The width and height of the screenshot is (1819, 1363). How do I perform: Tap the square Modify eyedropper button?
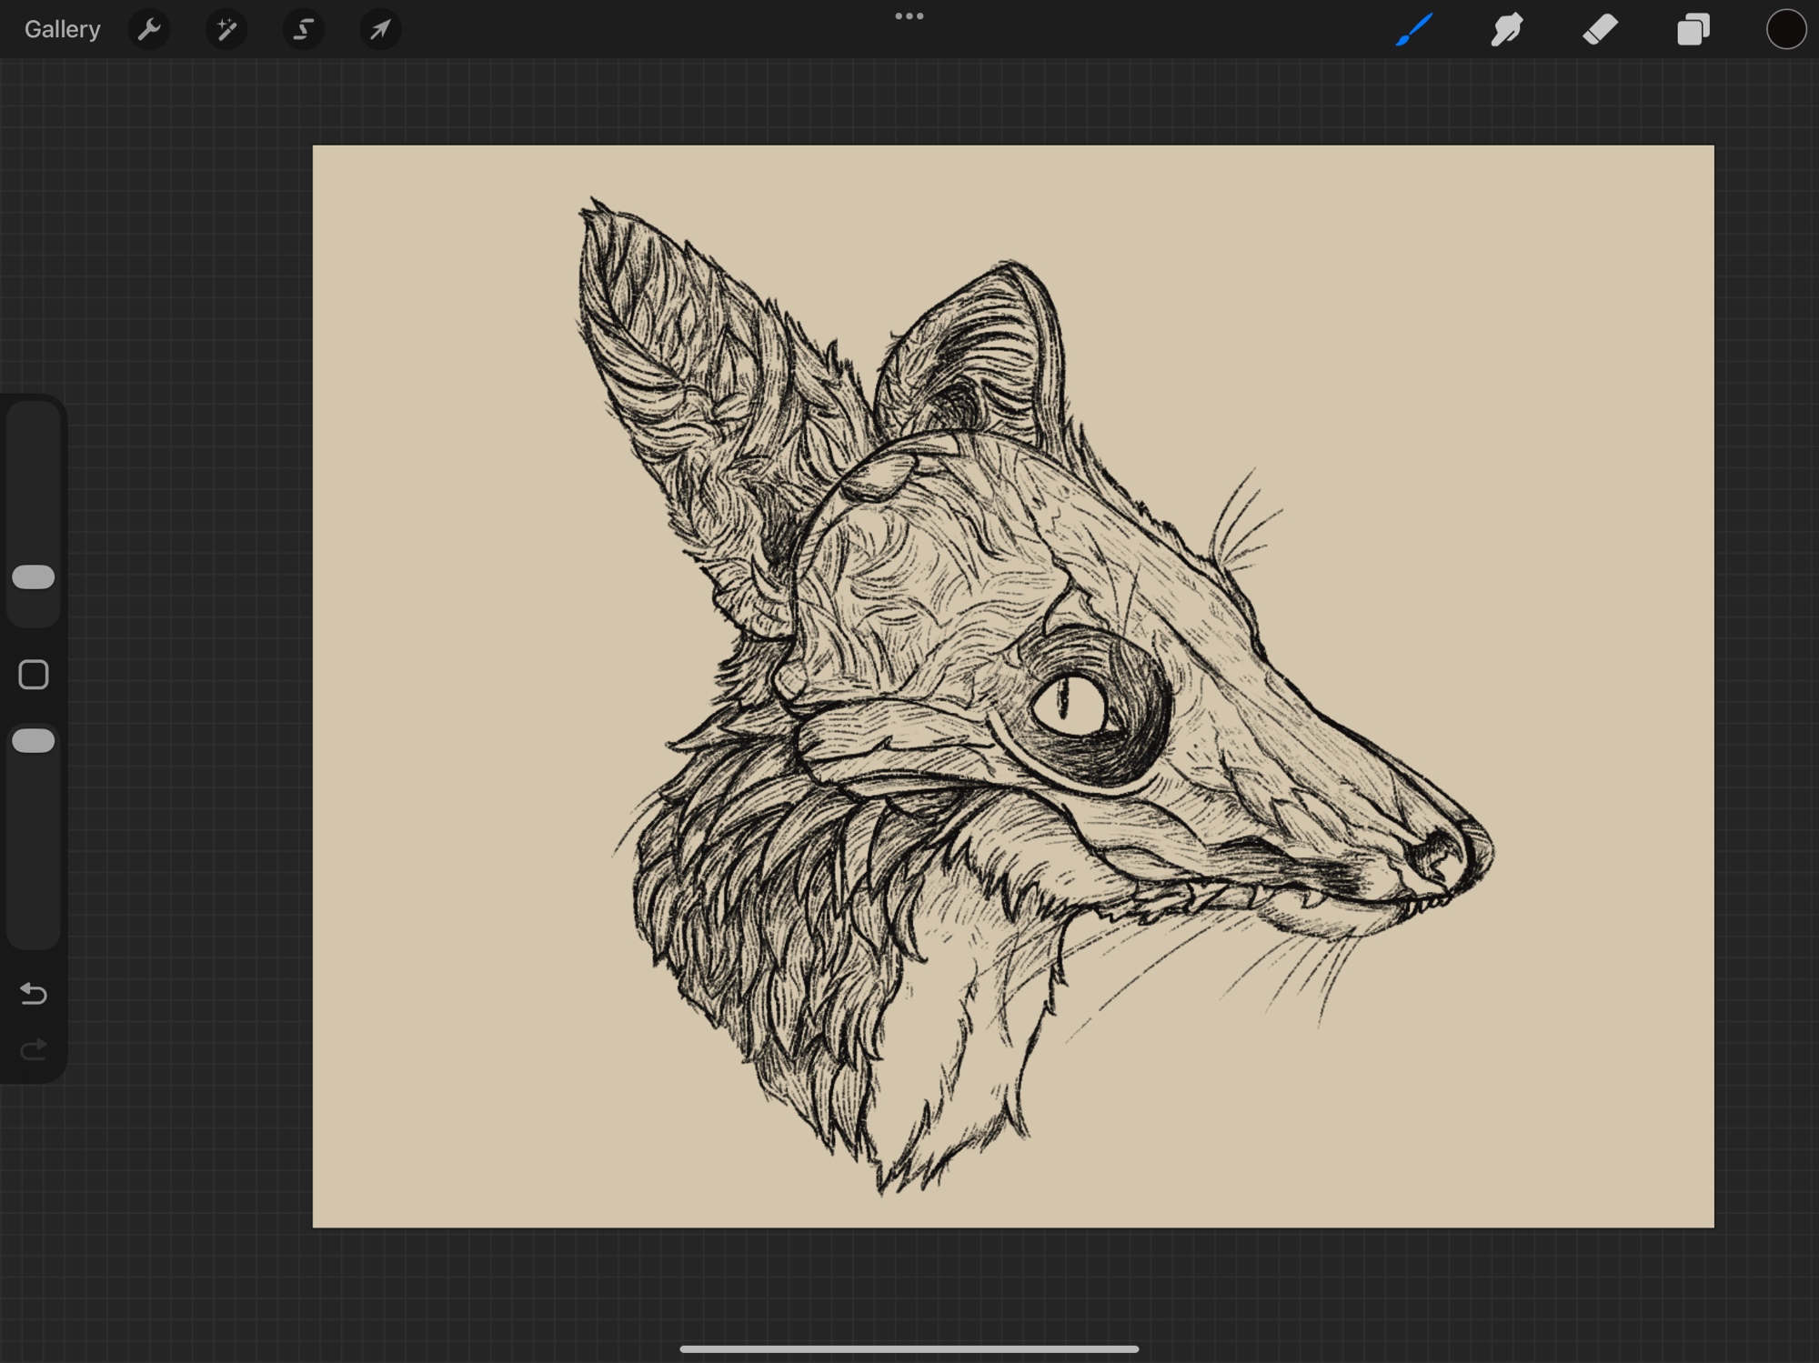click(x=34, y=675)
